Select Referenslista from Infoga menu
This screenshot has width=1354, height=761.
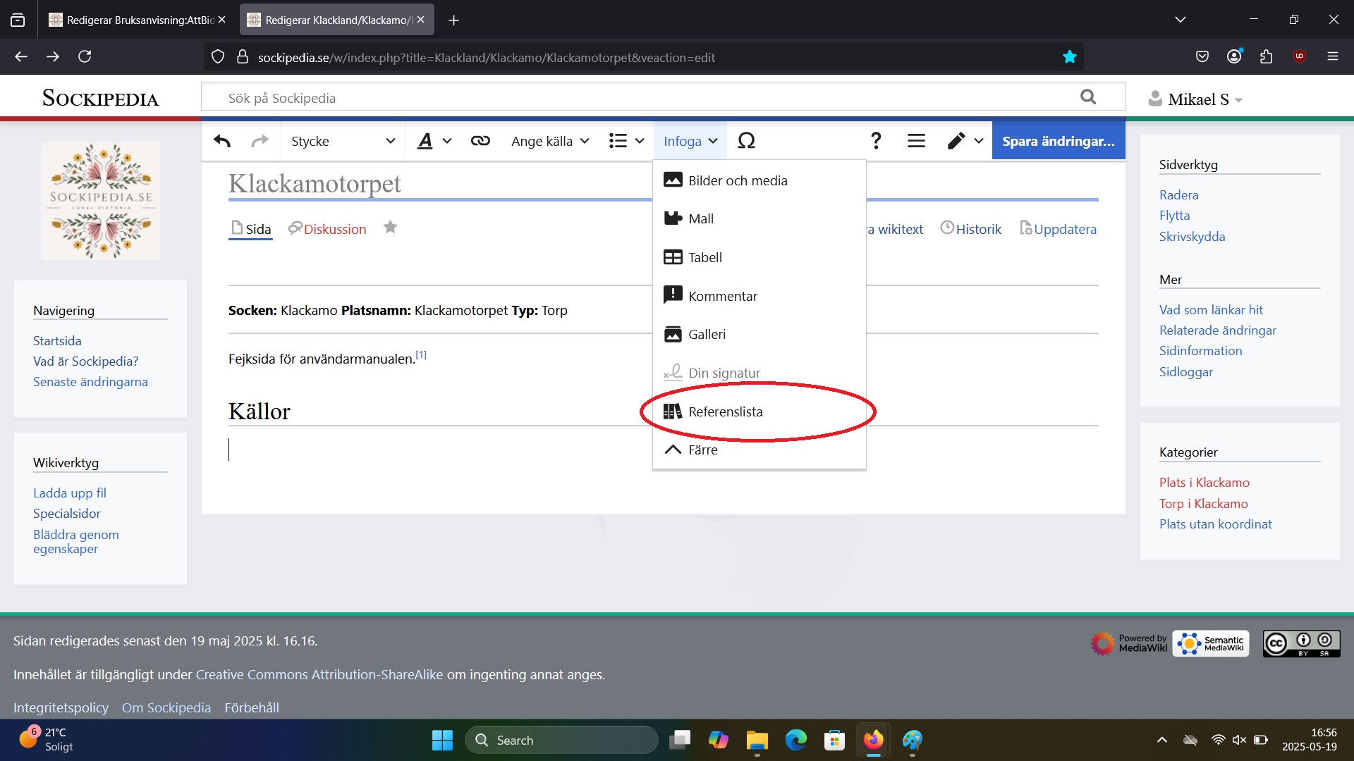pyautogui.click(x=725, y=412)
